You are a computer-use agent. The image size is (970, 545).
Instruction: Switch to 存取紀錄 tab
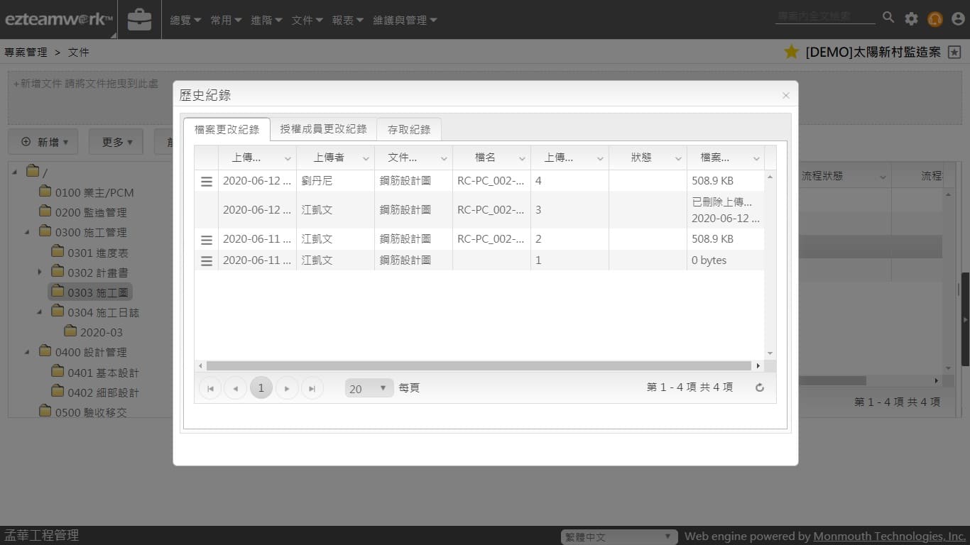(409, 130)
